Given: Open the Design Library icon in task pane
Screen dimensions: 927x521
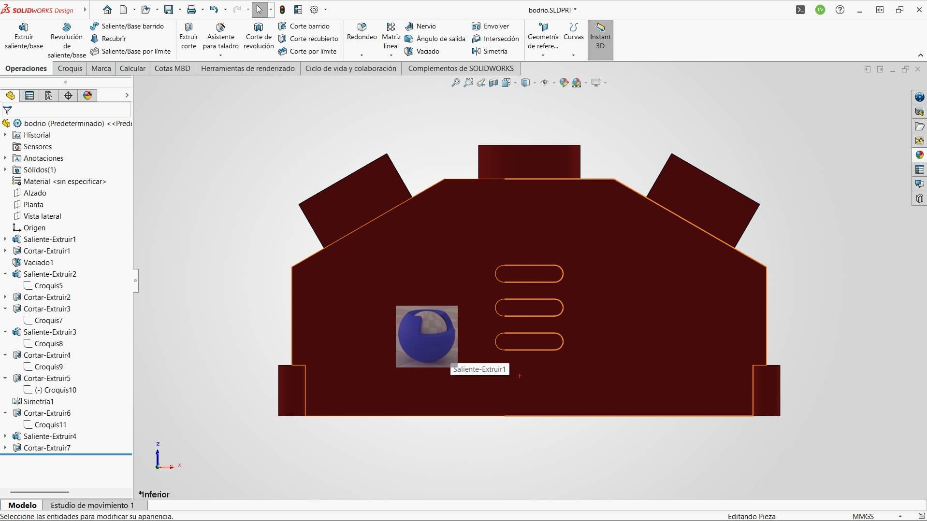Looking at the screenshot, I should pos(919,112).
